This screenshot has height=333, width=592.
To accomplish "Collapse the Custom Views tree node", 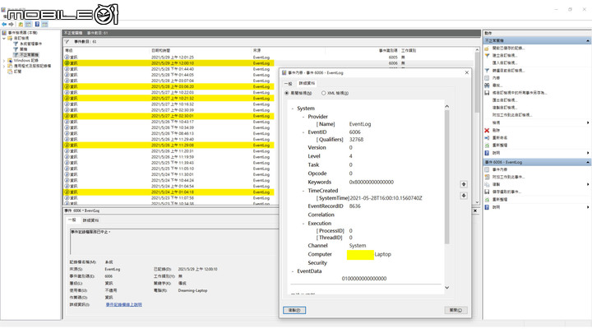I will [4, 39].
